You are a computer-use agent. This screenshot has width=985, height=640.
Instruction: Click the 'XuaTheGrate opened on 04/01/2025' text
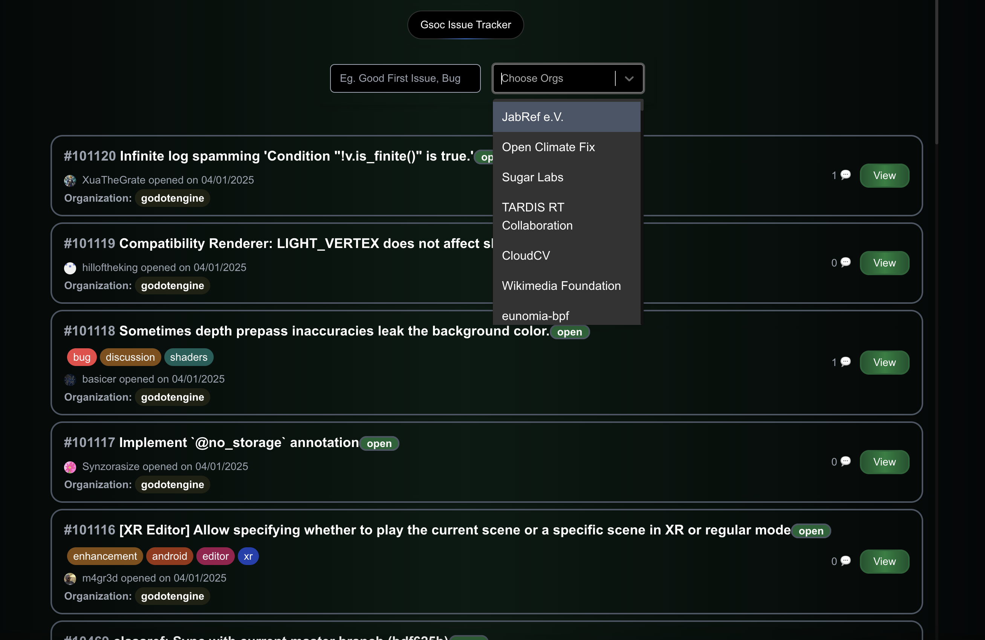click(x=168, y=180)
